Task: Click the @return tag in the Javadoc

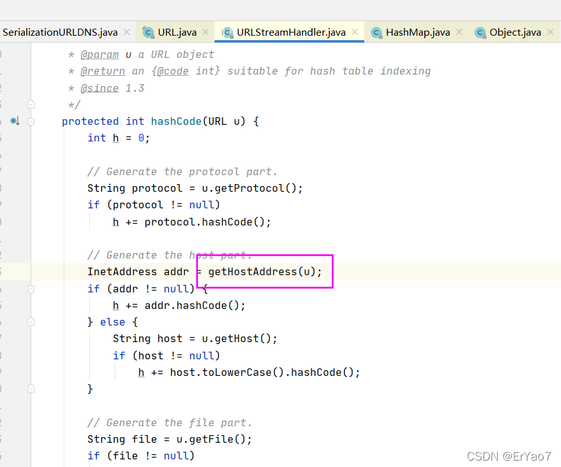Action: (103, 71)
